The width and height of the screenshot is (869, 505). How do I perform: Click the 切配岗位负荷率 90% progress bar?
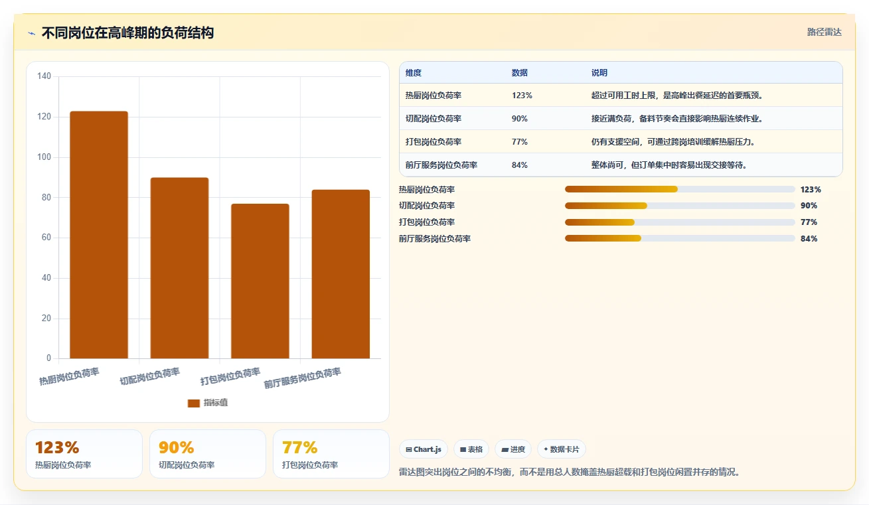680,206
